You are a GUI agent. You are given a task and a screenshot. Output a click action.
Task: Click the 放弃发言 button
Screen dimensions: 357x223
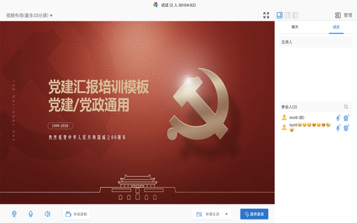[x=254, y=214]
